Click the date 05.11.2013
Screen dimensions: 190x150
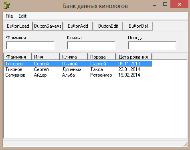click(x=129, y=64)
